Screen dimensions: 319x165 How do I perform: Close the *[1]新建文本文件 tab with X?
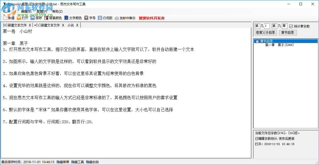tap(63, 25)
